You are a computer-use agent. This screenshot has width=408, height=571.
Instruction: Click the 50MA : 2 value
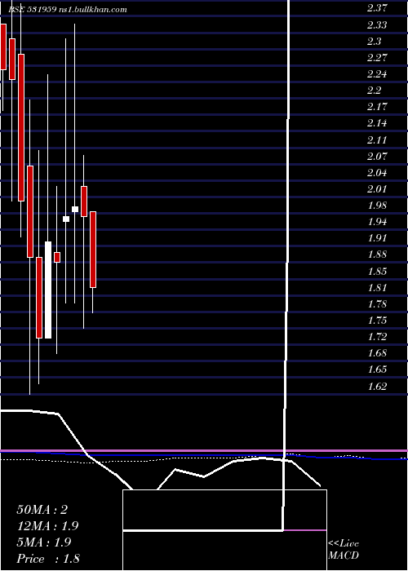coord(42,510)
